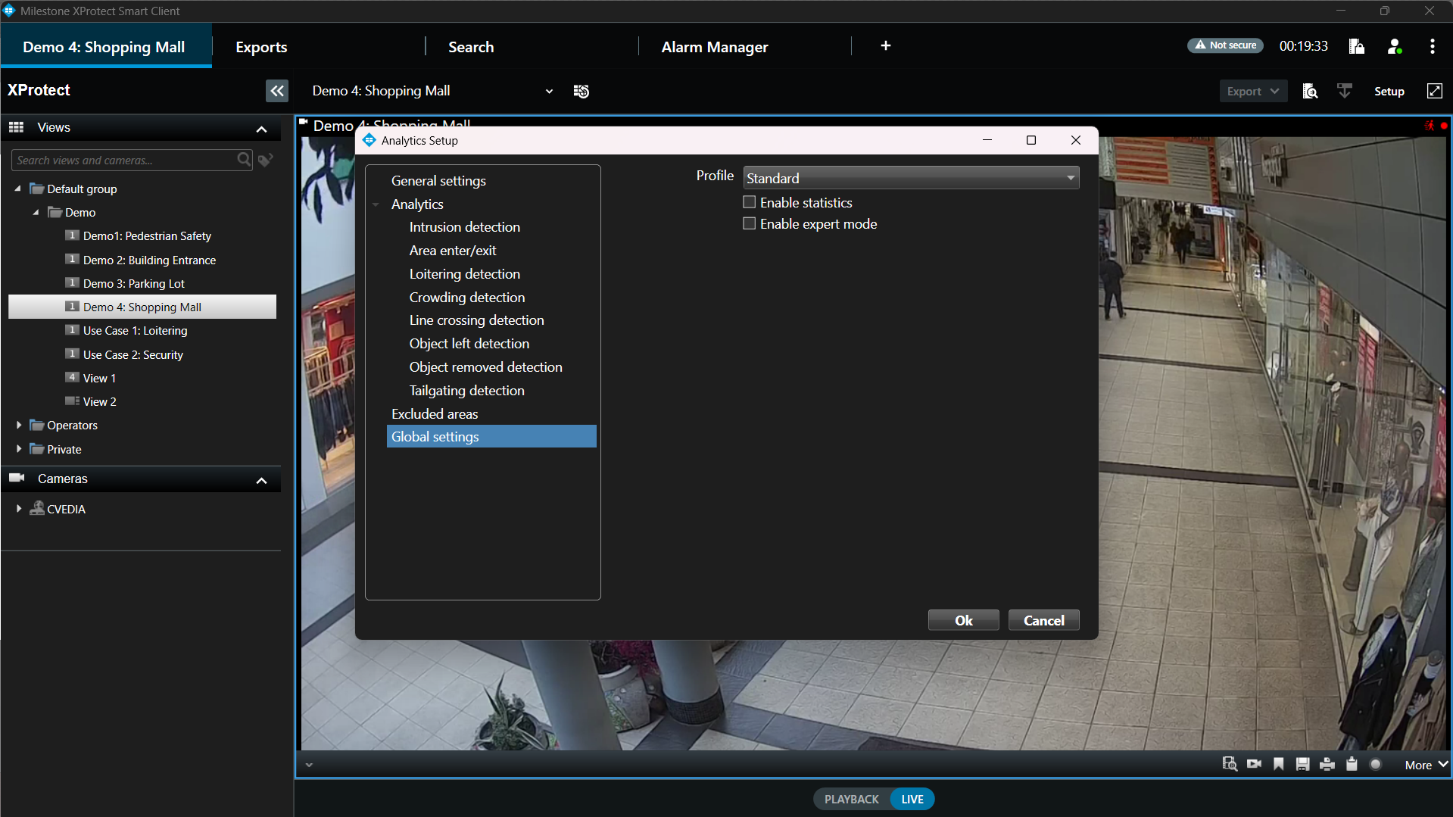
Task: Select Loitering detection
Action: [464, 273]
